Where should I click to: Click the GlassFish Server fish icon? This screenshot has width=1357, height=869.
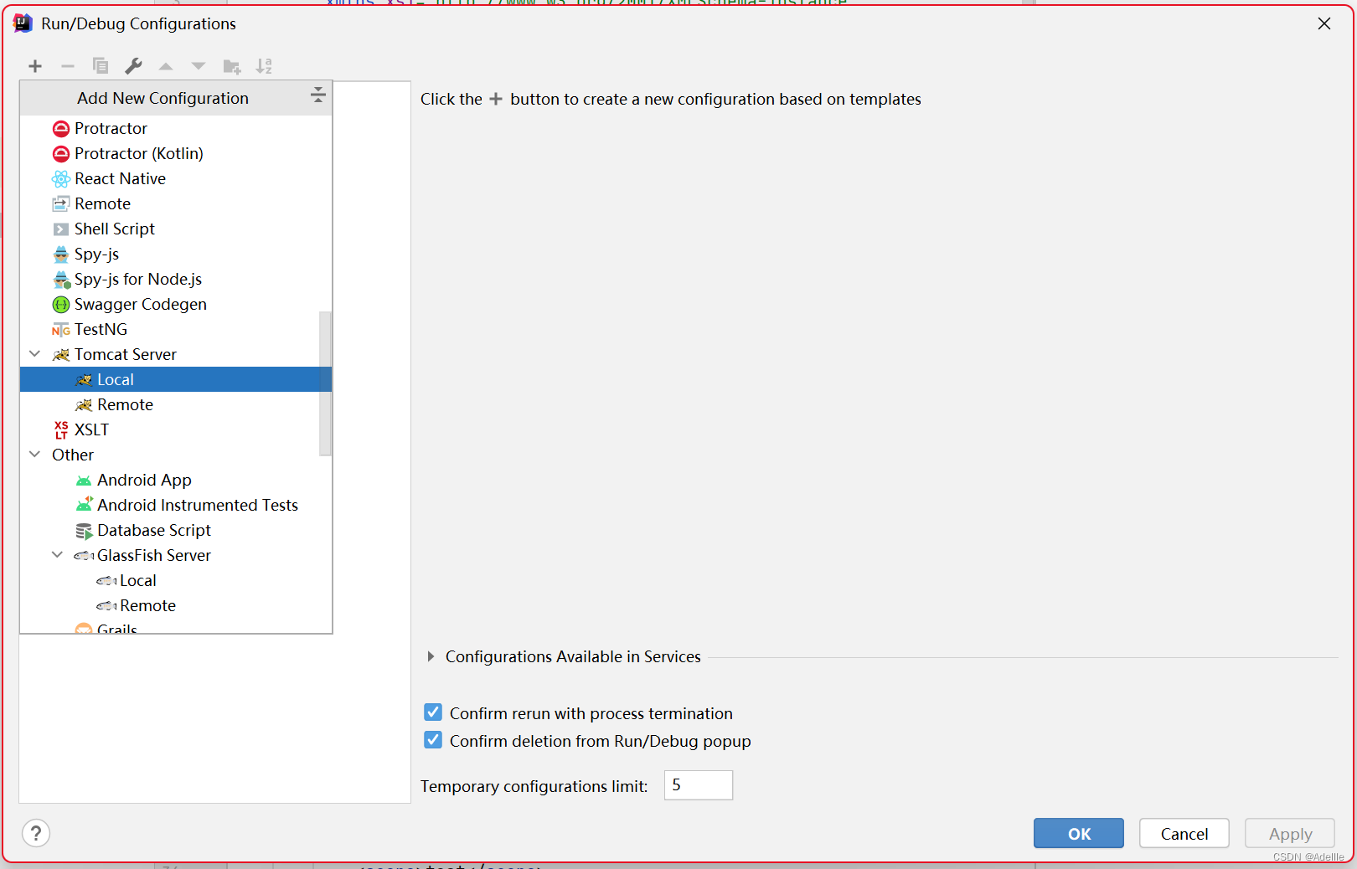click(x=84, y=556)
